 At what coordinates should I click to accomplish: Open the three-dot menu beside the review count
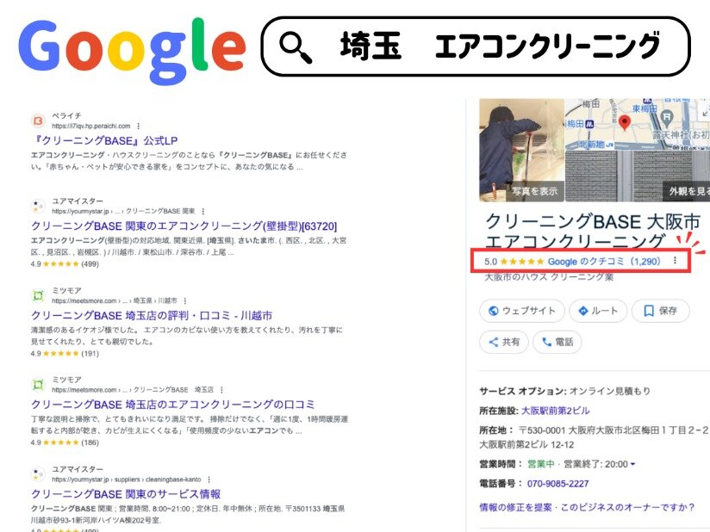[675, 261]
